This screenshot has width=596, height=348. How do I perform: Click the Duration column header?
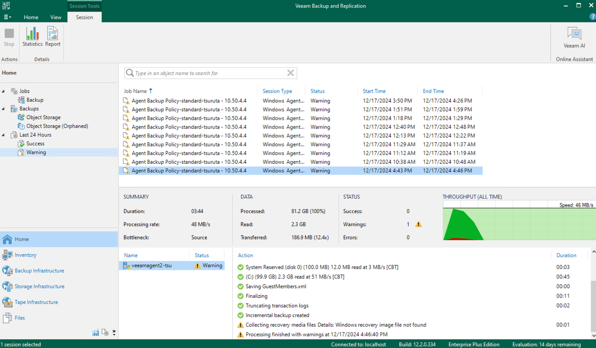click(566, 255)
